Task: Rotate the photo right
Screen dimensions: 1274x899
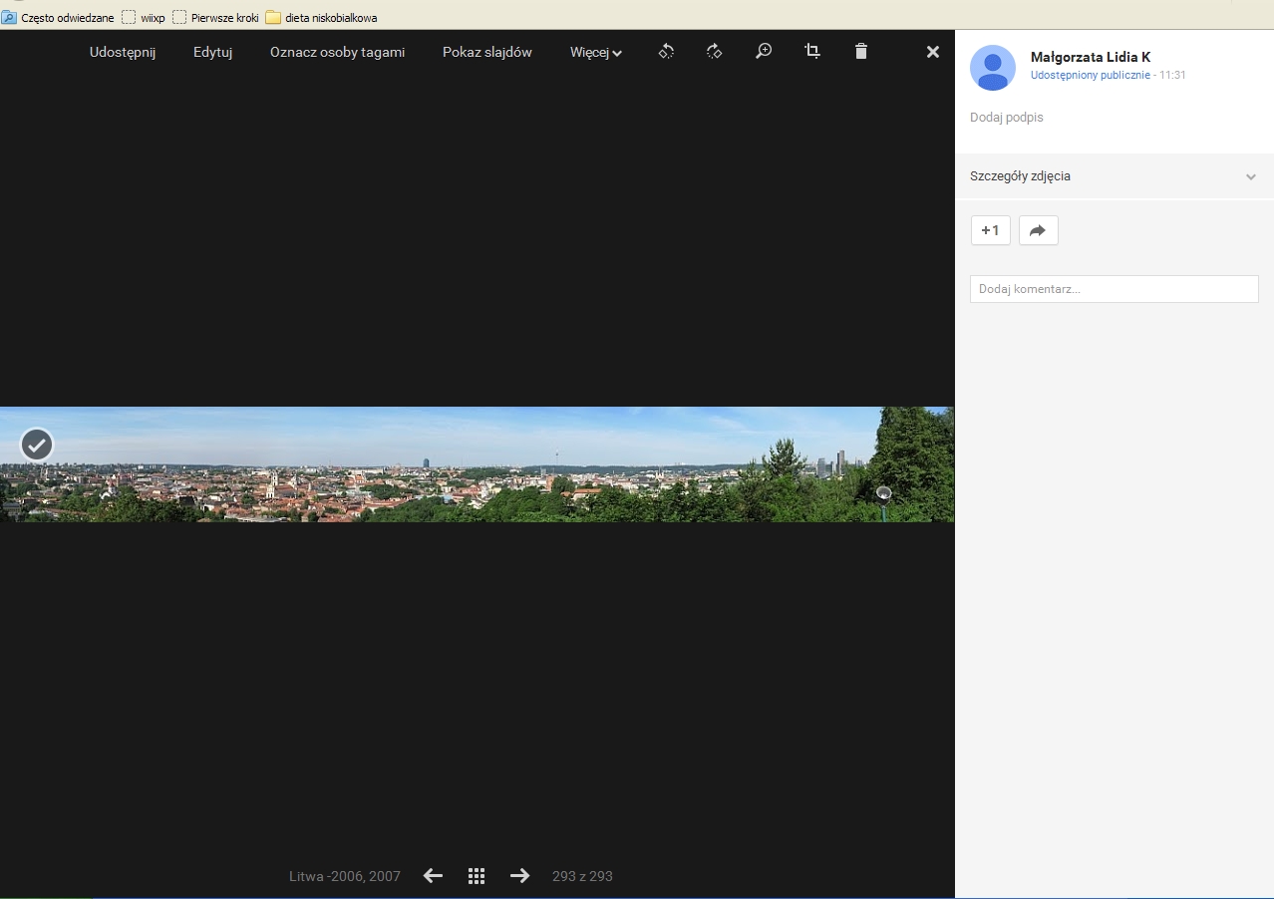Action: click(x=714, y=52)
